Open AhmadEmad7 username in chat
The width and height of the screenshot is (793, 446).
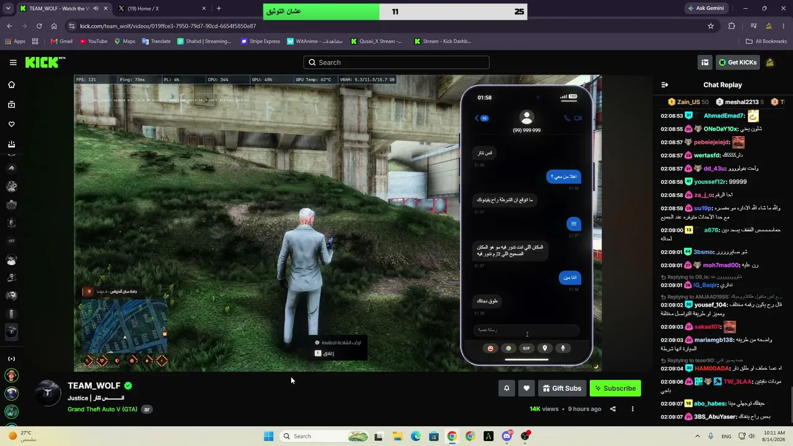(x=724, y=116)
